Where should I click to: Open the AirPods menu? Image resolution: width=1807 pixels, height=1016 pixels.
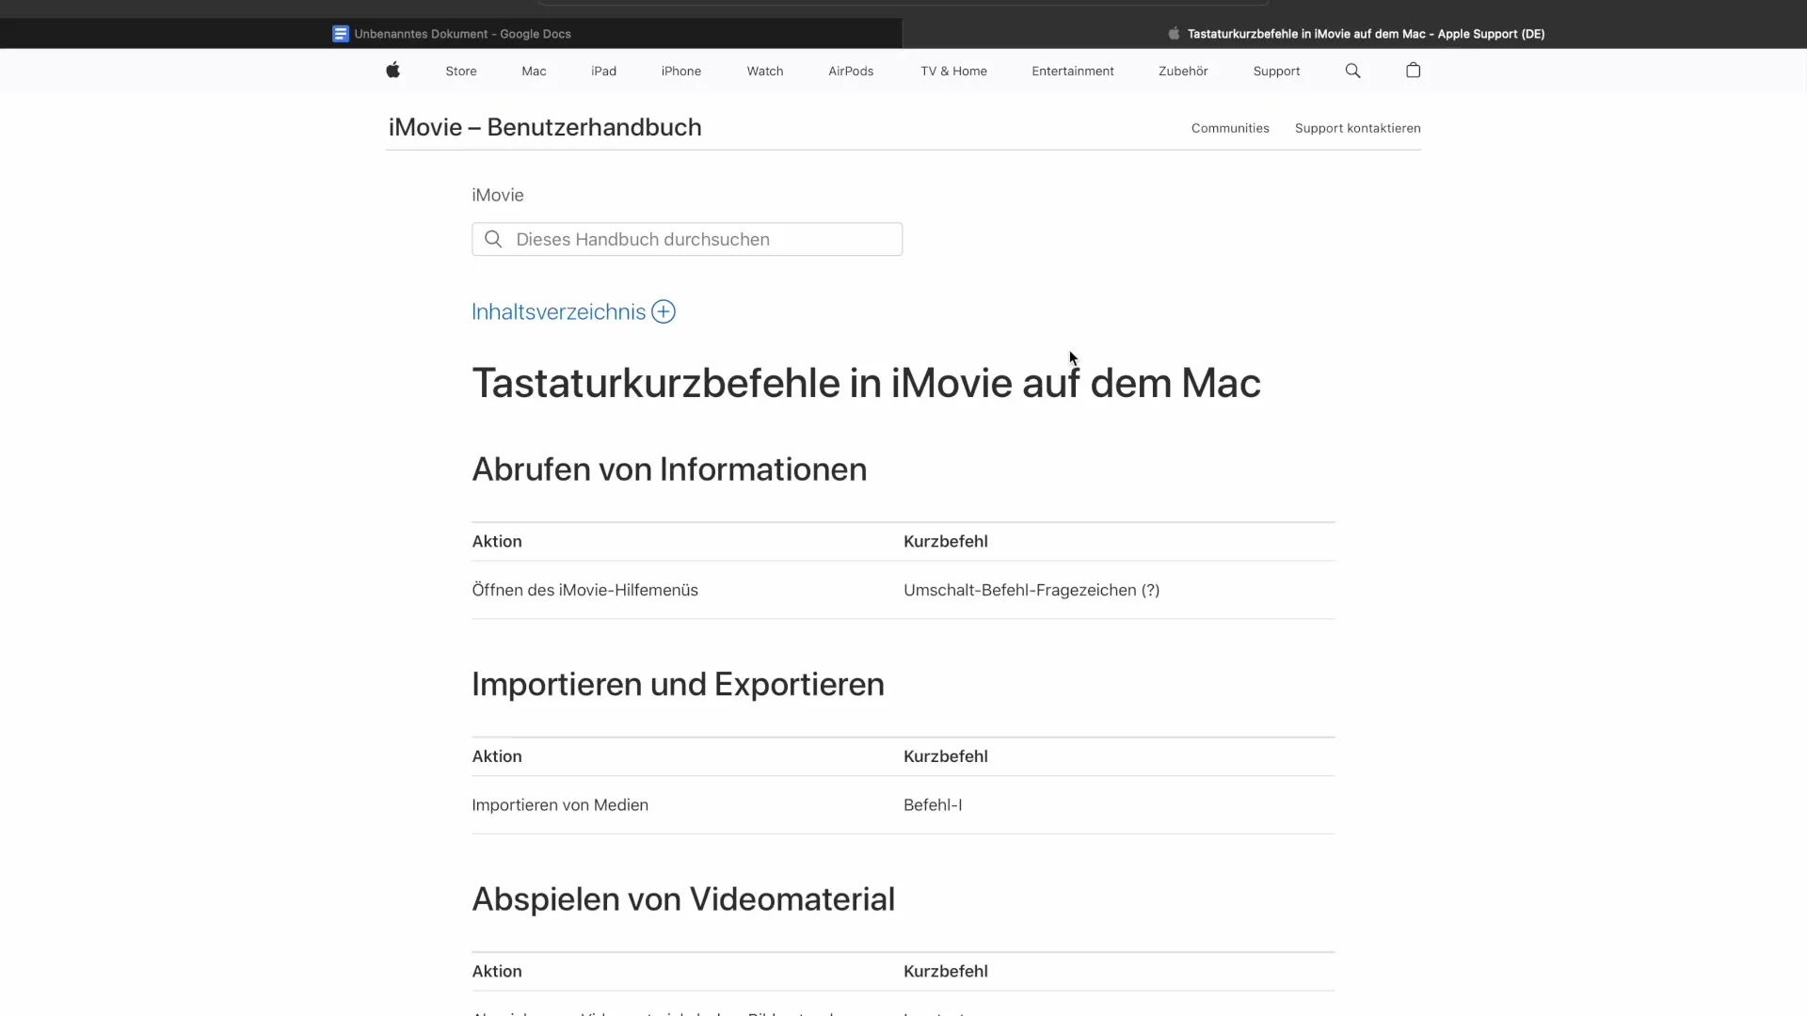pos(851,71)
